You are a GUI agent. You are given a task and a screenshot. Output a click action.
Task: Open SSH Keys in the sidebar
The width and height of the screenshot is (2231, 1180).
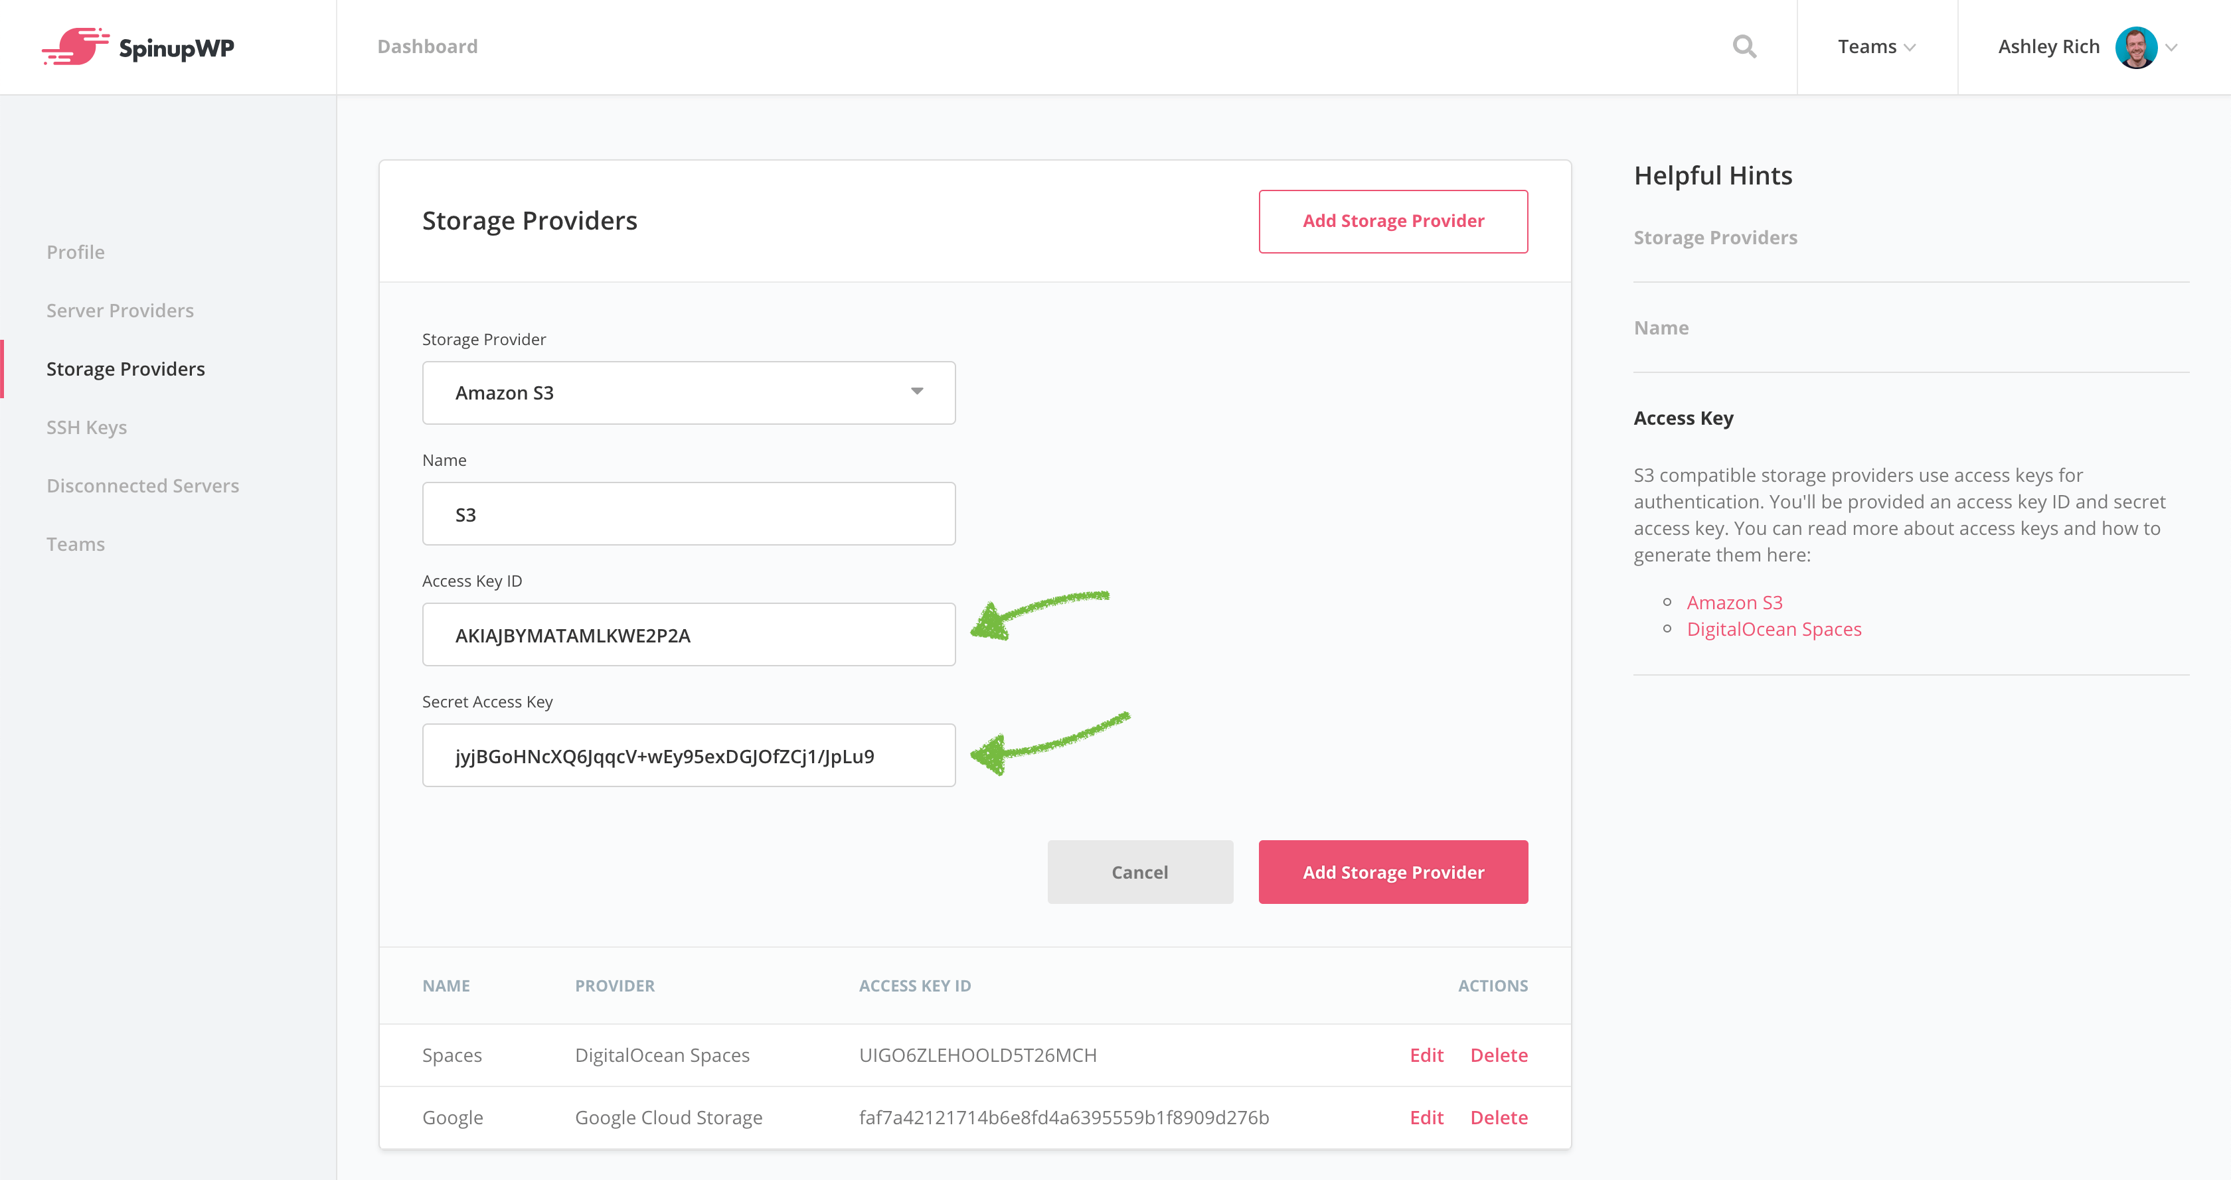[86, 427]
